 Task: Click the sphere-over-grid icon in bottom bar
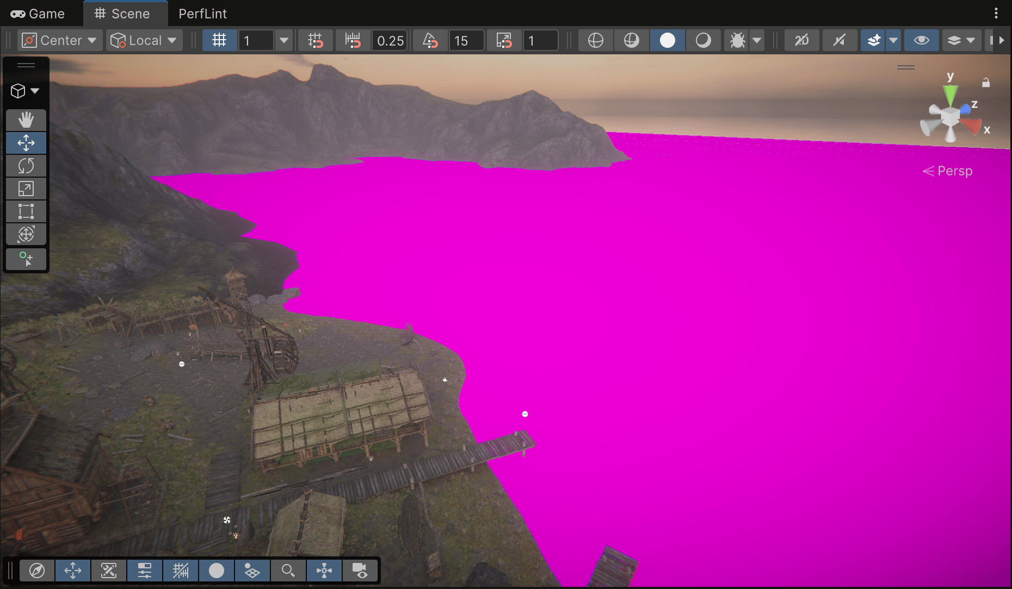coord(252,571)
